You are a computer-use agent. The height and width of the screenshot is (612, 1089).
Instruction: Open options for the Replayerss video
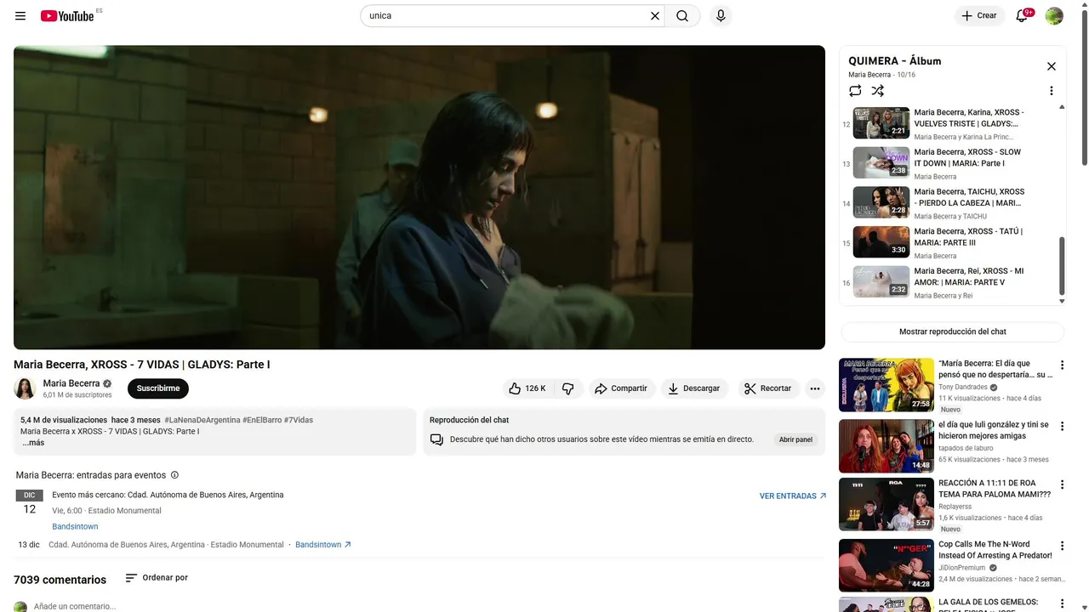(1062, 484)
